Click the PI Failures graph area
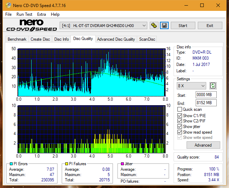Viewport: 229px width, 188px height. coord(91,129)
